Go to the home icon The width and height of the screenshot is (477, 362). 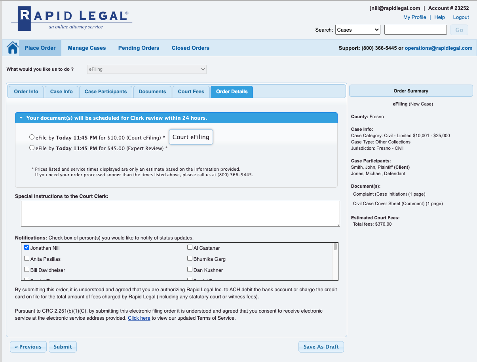pyautogui.click(x=13, y=48)
